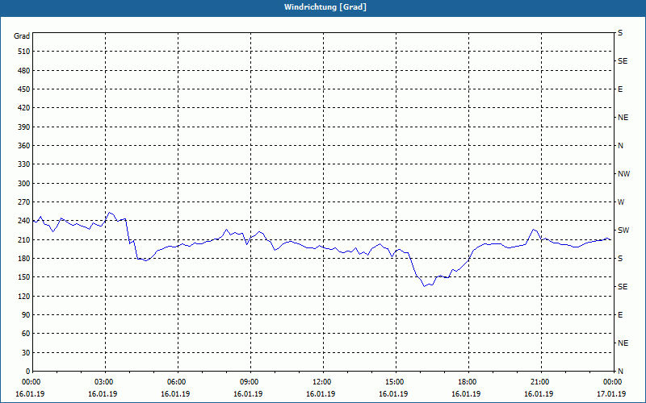
Task: Click the 450 degree axis label
Action: point(24,89)
